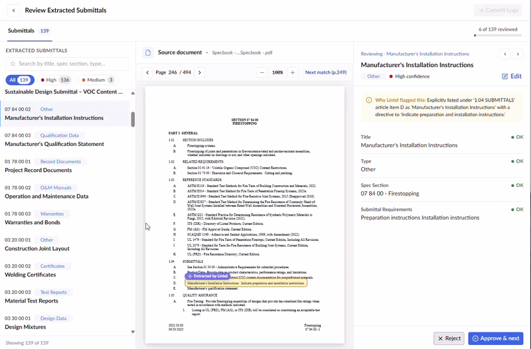The height and width of the screenshot is (349, 531).
Task: Select Welding Certificates item
Action: 65,270
